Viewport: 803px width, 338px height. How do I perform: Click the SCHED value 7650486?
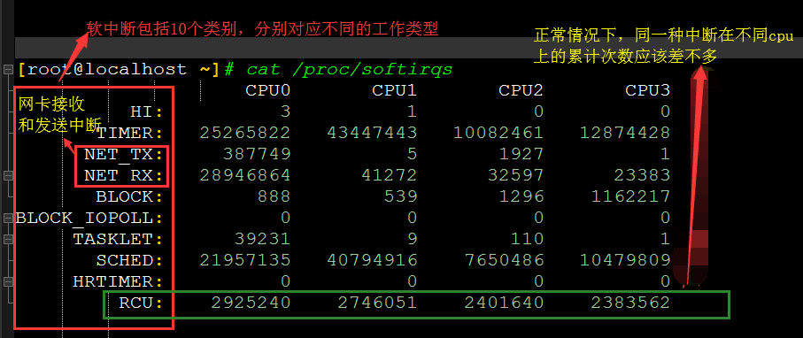tap(504, 261)
